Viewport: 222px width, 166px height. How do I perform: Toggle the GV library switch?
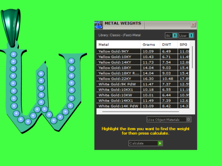[171, 36]
